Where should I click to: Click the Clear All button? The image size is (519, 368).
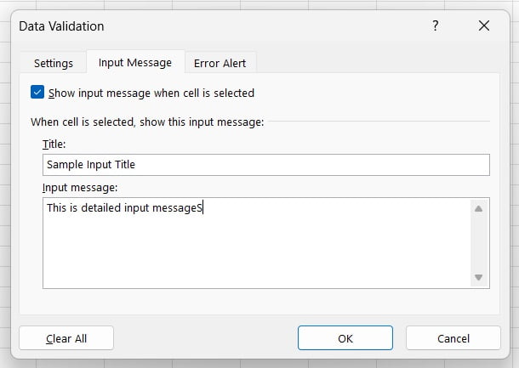[66, 338]
